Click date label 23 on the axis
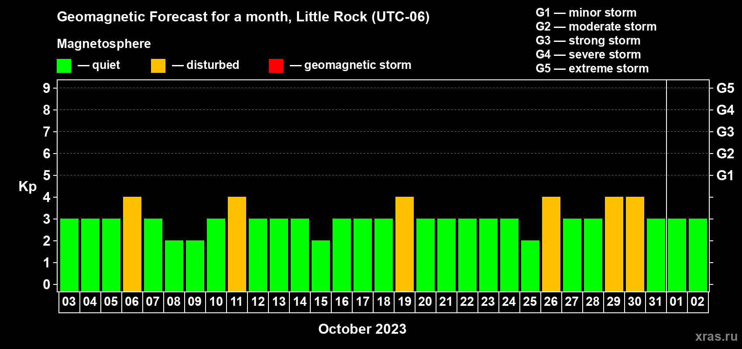The width and height of the screenshot is (742, 349). (x=488, y=301)
